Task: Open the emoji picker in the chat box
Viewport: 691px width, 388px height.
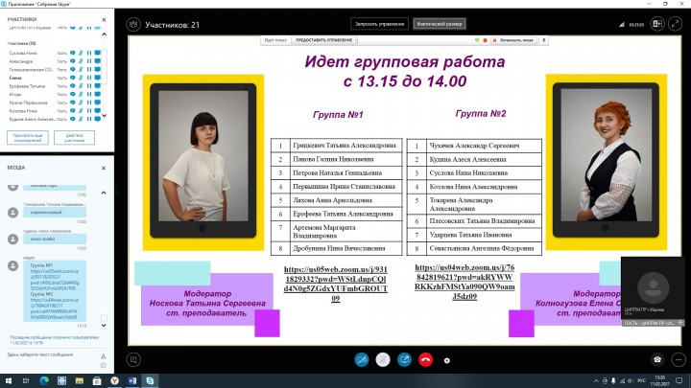Action: tap(103, 365)
